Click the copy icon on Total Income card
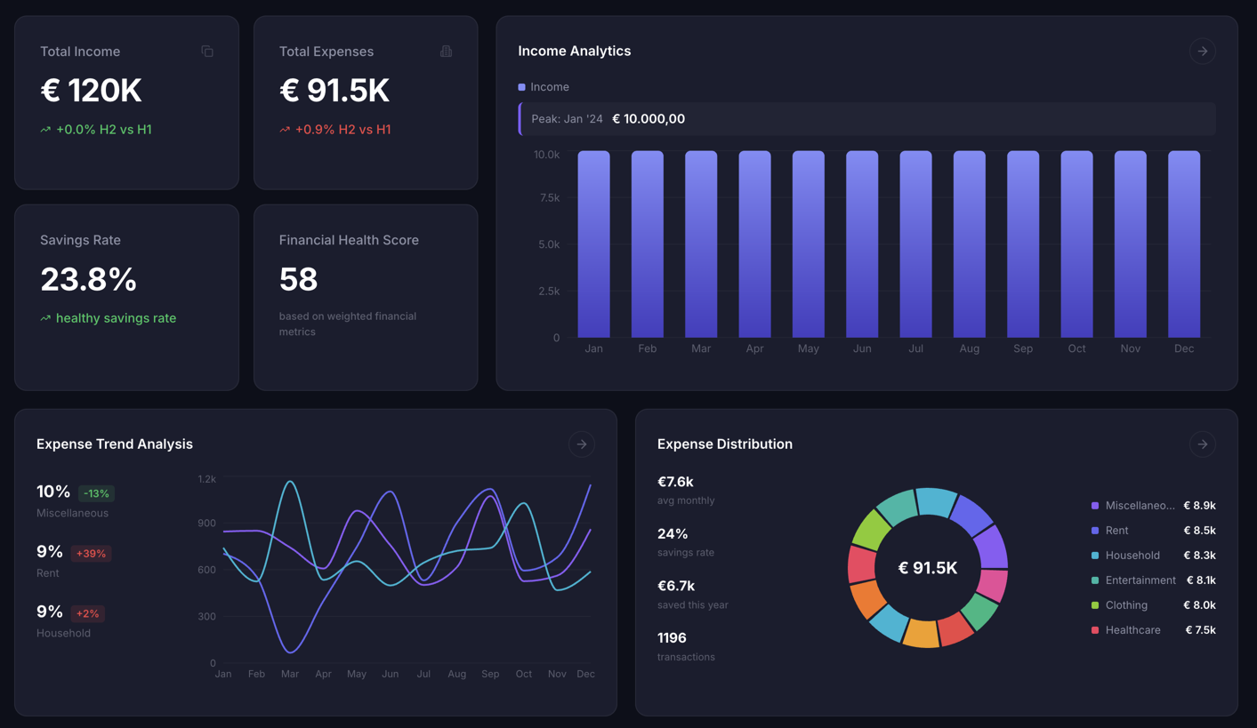This screenshot has height=728, width=1257. (207, 52)
